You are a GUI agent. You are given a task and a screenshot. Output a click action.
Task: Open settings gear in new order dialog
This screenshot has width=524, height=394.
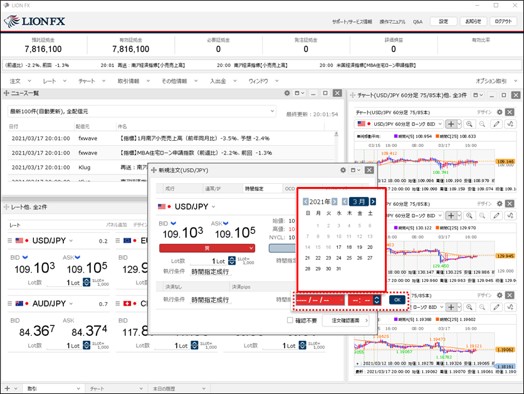click(343, 170)
